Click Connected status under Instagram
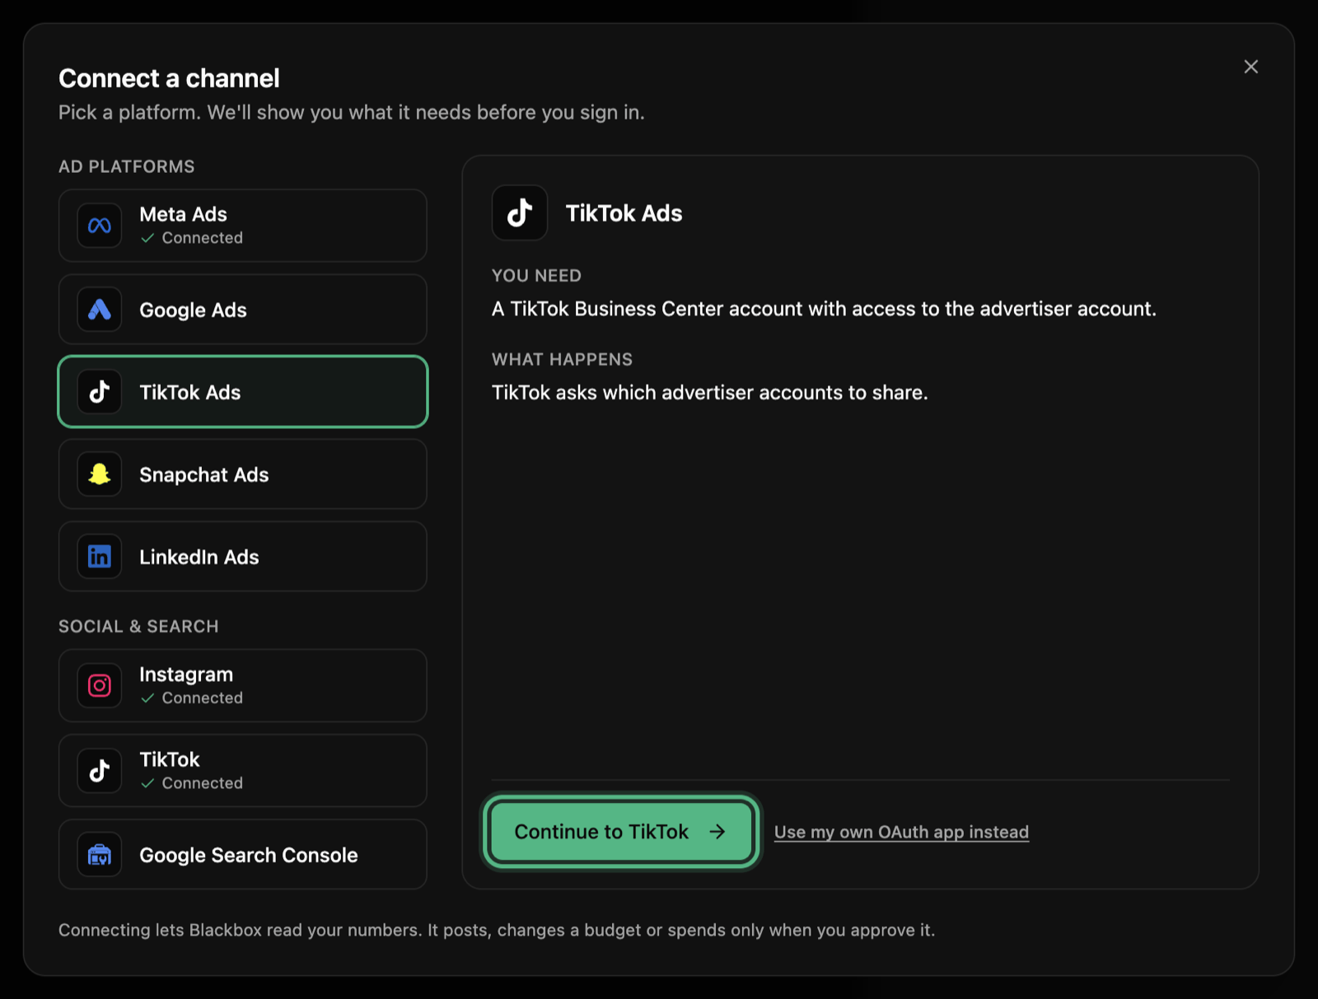The image size is (1318, 999). coord(203,698)
